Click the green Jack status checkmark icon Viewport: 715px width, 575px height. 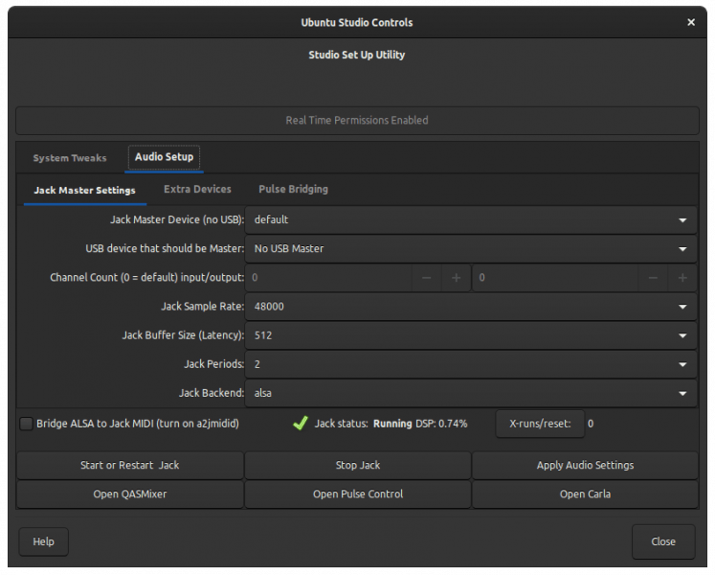301,423
